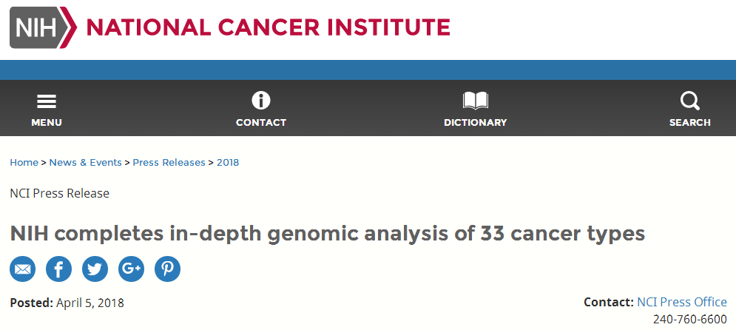Open Press Releases breadcrumb link
Image resolution: width=736 pixels, height=330 pixels.
pyautogui.click(x=169, y=163)
